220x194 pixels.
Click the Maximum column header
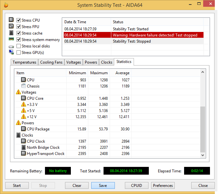99,73
